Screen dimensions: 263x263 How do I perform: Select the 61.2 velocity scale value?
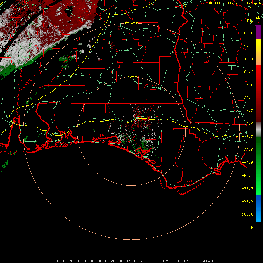point(249,72)
